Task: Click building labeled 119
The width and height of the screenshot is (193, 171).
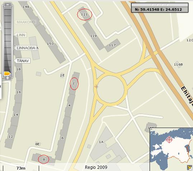Action: [94, 36]
